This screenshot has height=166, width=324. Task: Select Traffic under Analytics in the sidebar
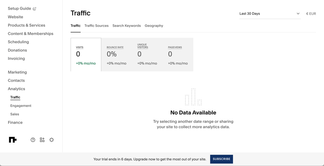(15, 97)
